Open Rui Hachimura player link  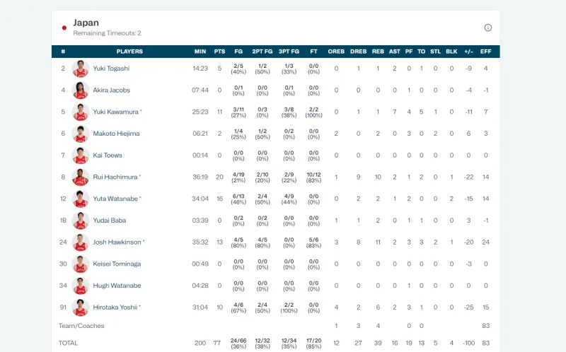coord(115,177)
